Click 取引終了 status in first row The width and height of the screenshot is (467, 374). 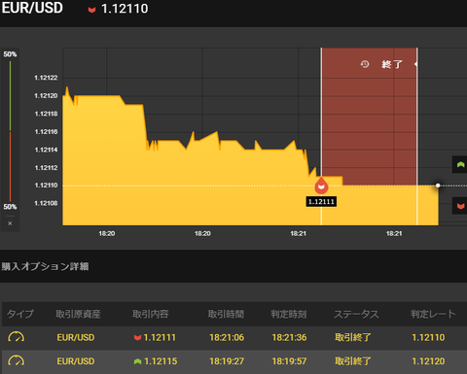tap(353, 337)
